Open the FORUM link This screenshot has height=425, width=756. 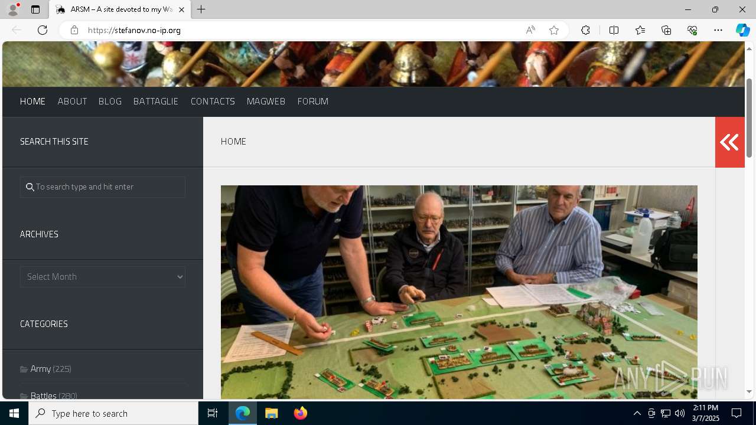click(x=313, y=102)
